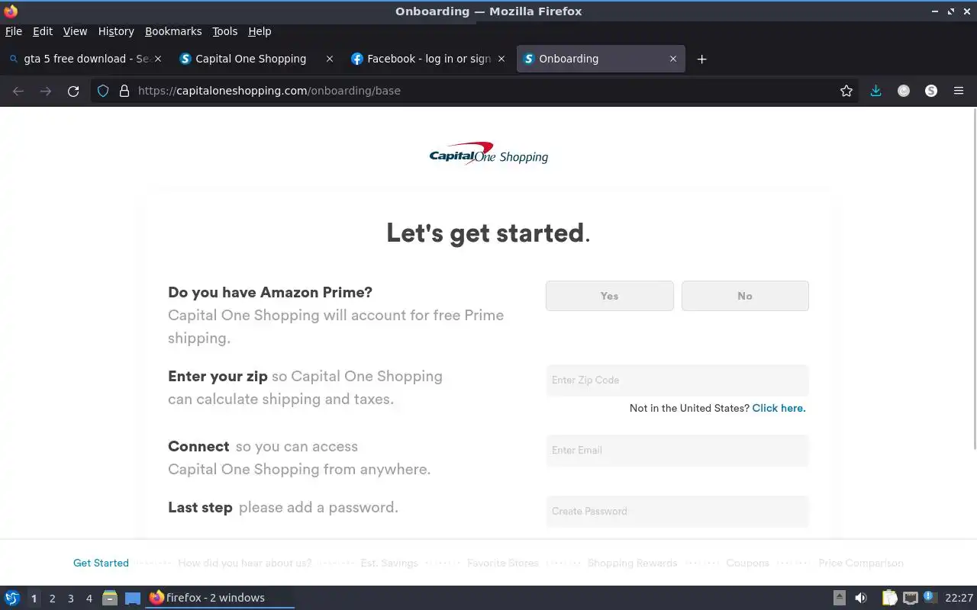Select the Get Started step
977x610 pixels.
point(101,563)
